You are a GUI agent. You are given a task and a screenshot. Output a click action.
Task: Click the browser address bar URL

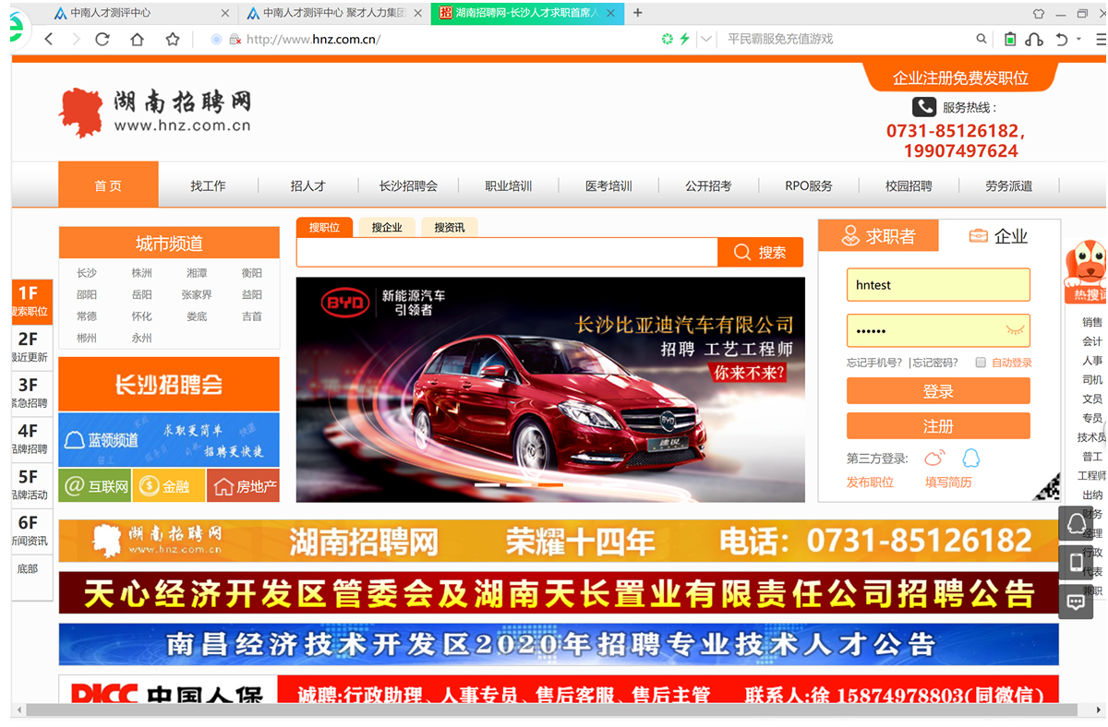point(313,39)
